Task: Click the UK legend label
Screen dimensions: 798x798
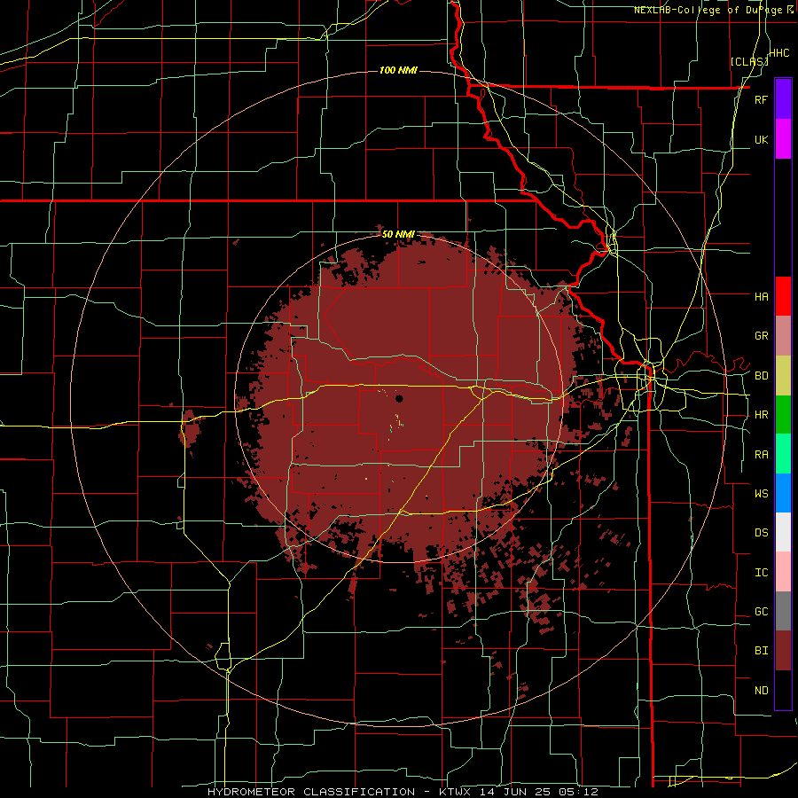Action: tap(761, 139)
